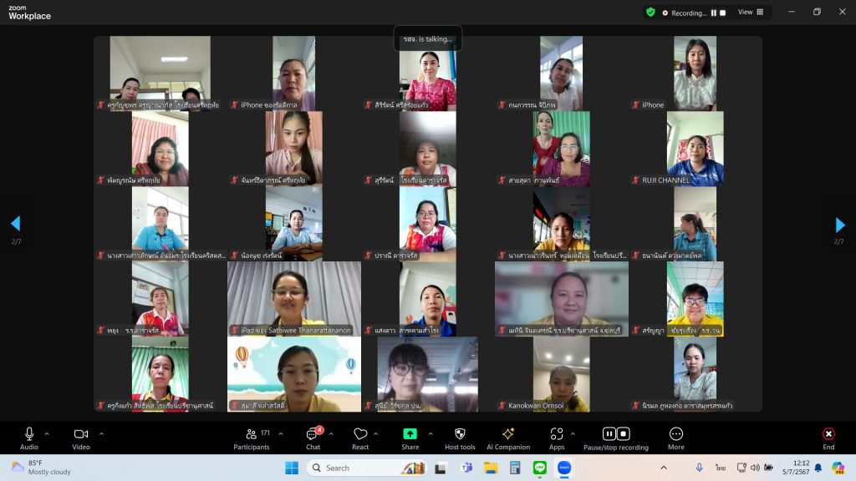
Task: Click the React heart icon
Action: pos(360,434)
